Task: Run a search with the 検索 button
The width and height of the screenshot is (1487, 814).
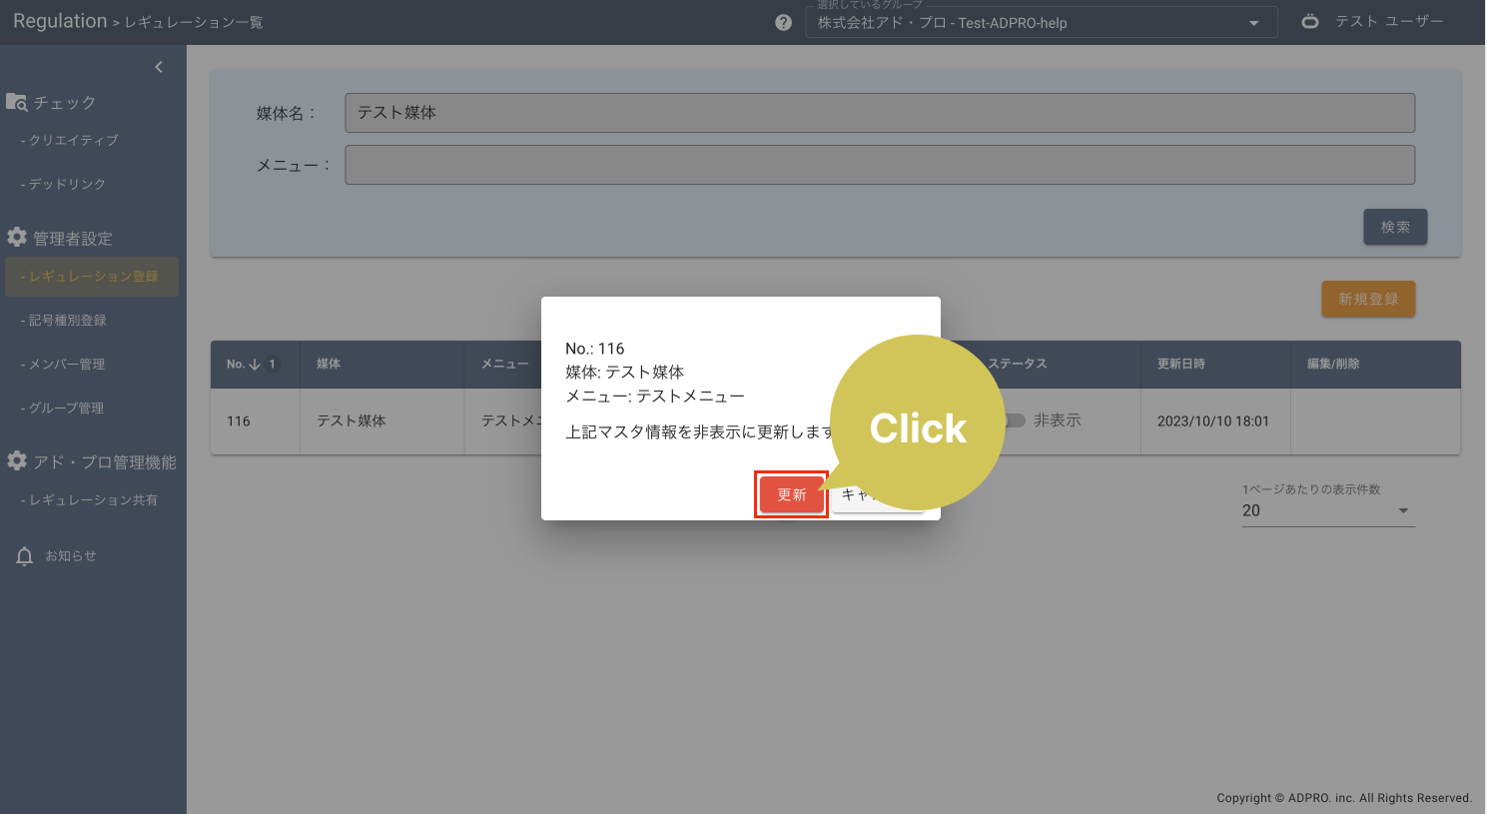Action: [x=1395, y=227]
